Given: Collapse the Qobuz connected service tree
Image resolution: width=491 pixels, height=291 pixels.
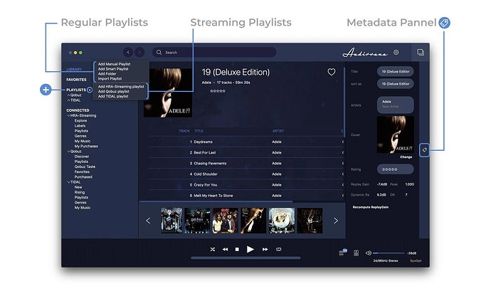Looking at the screenshot, I should (x=68, y=152).
